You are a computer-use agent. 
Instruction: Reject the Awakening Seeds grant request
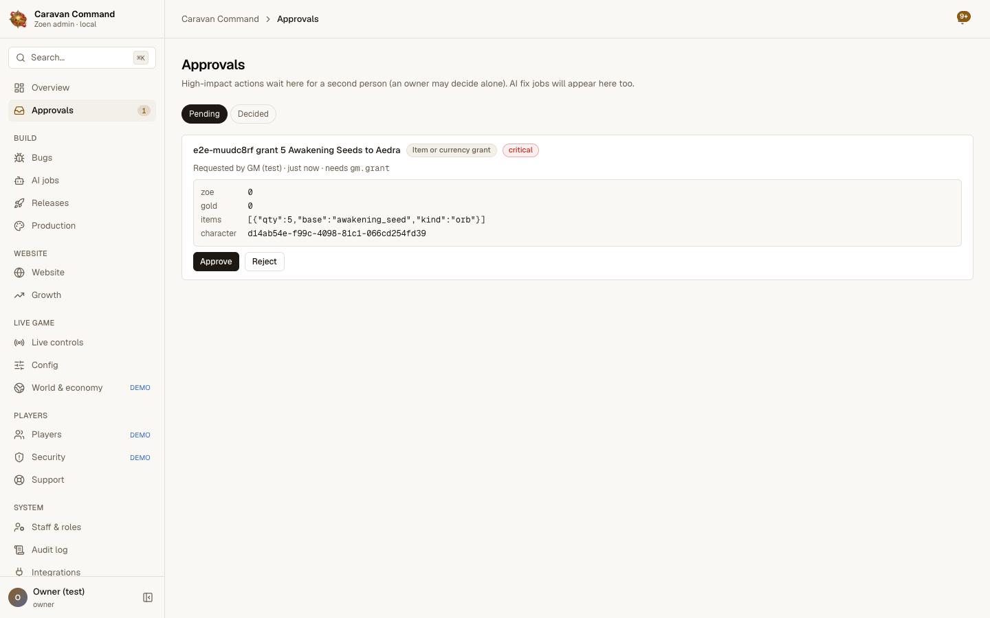(x=265, y=262)
